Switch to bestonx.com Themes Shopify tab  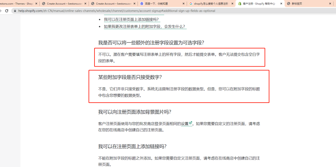(x=16, y=4)
